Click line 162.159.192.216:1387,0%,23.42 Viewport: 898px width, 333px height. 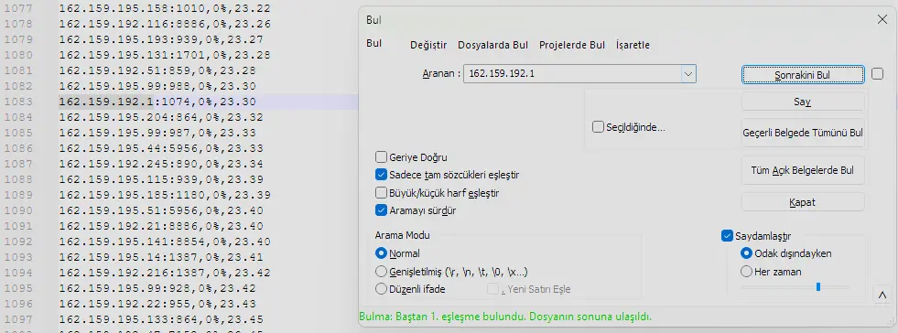(x=165, y=273)
